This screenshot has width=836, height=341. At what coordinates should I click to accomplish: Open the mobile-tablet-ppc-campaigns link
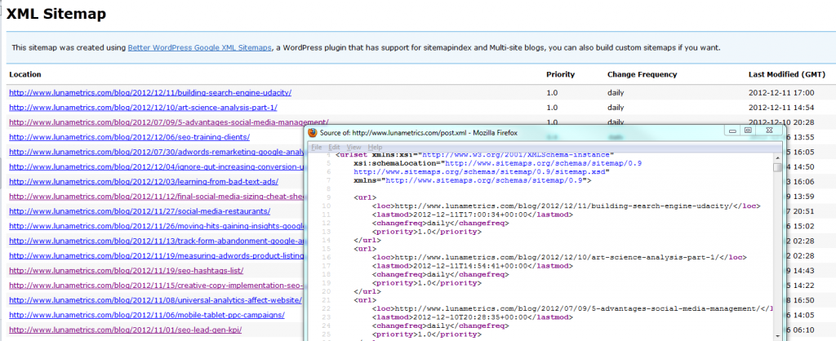click(147, 315)
